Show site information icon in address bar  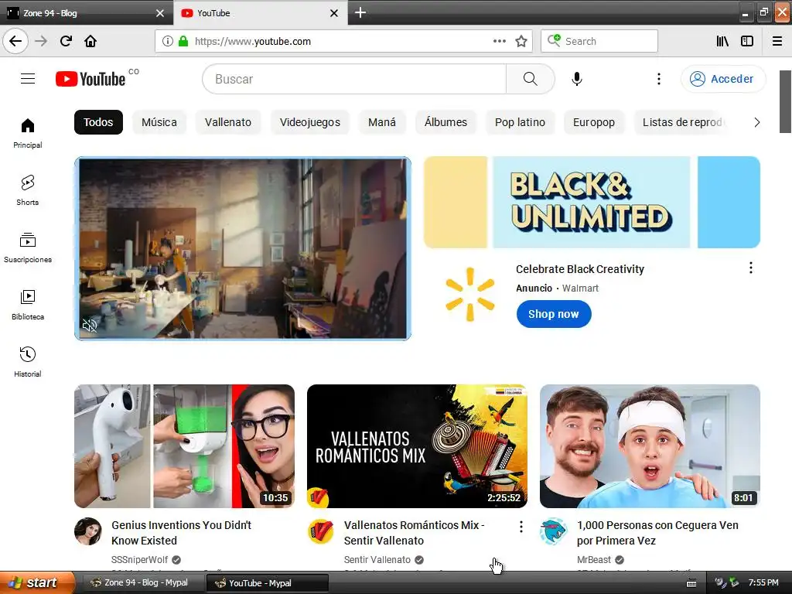coord(168,41)
